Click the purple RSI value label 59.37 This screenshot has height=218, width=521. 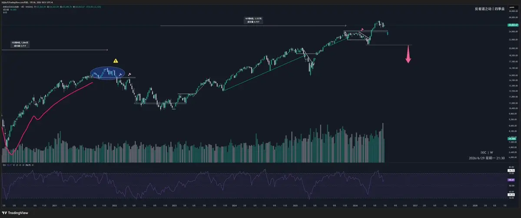pyautogui.click(x=511, y=181)
